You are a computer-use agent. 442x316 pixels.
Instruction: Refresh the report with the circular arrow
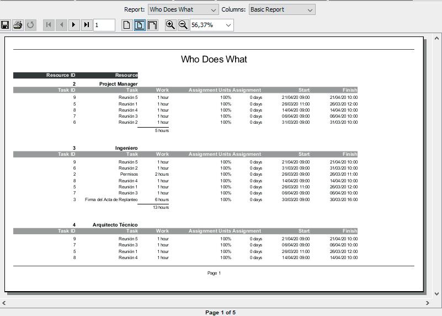[30, 25]
